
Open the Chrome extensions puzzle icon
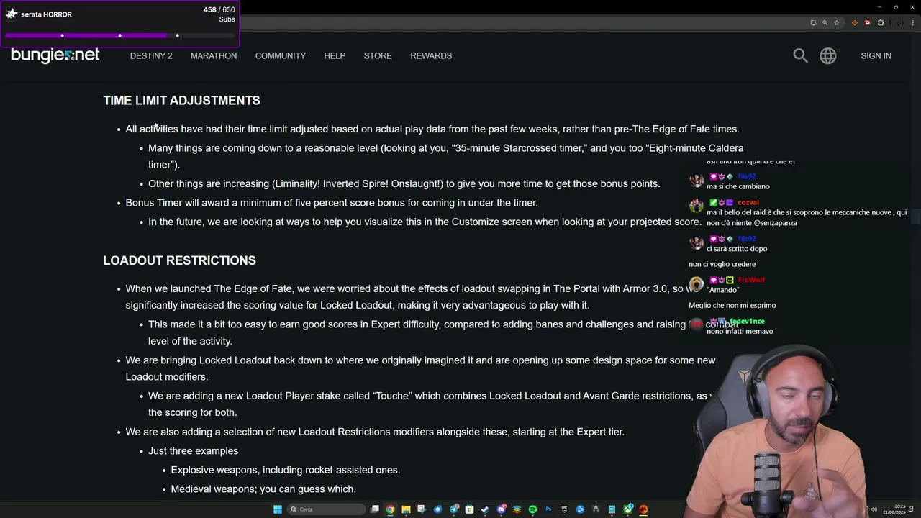coord(881,23)
